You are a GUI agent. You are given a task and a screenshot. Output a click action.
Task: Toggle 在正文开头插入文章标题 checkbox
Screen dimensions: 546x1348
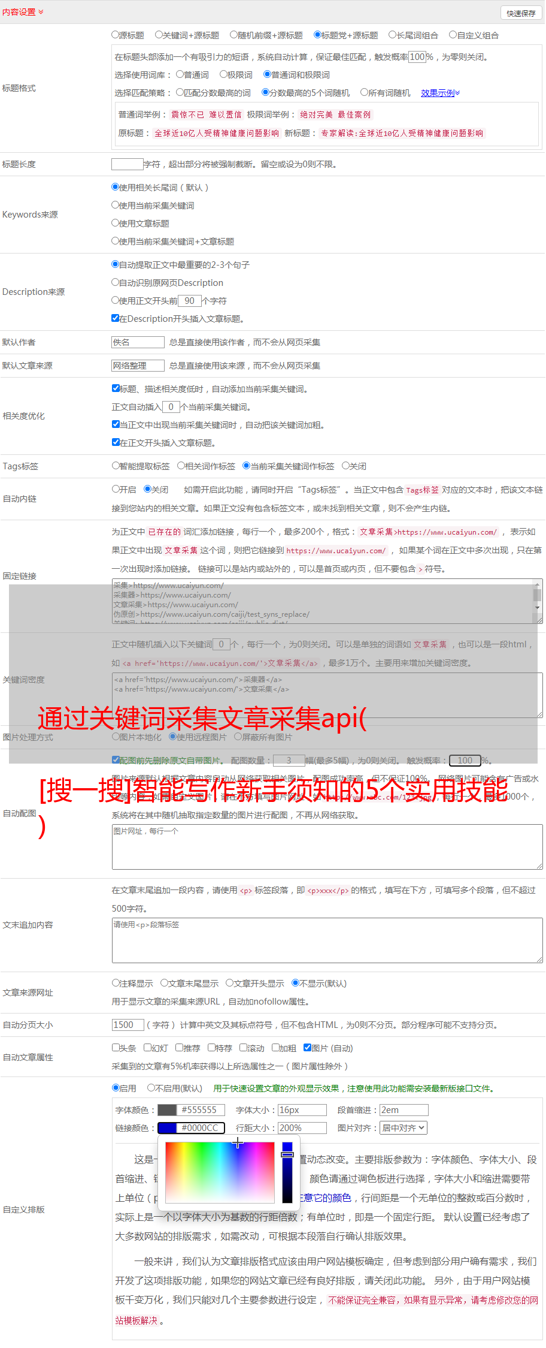tap(116, 442)
